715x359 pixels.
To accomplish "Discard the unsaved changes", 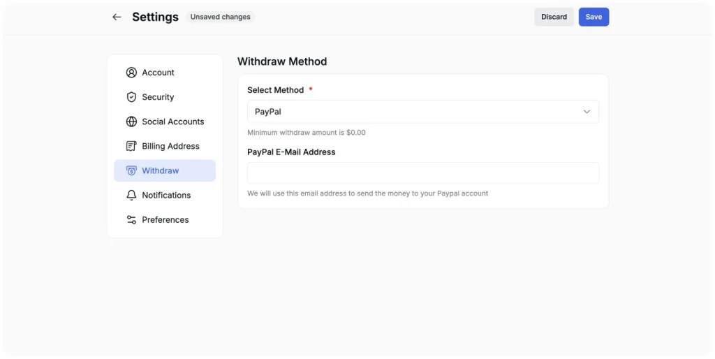I will click(x=554, y=17).
